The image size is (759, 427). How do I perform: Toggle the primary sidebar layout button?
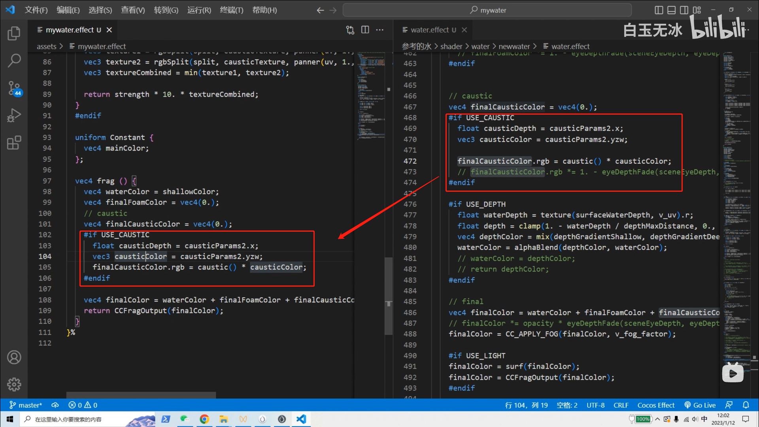click(x=659, y=10)
